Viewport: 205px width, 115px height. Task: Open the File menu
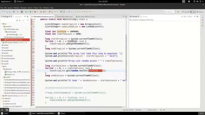coord(2,8)
